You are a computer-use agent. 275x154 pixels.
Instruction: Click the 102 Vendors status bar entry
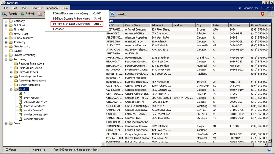pyautogui.click(x=17, y=150)
